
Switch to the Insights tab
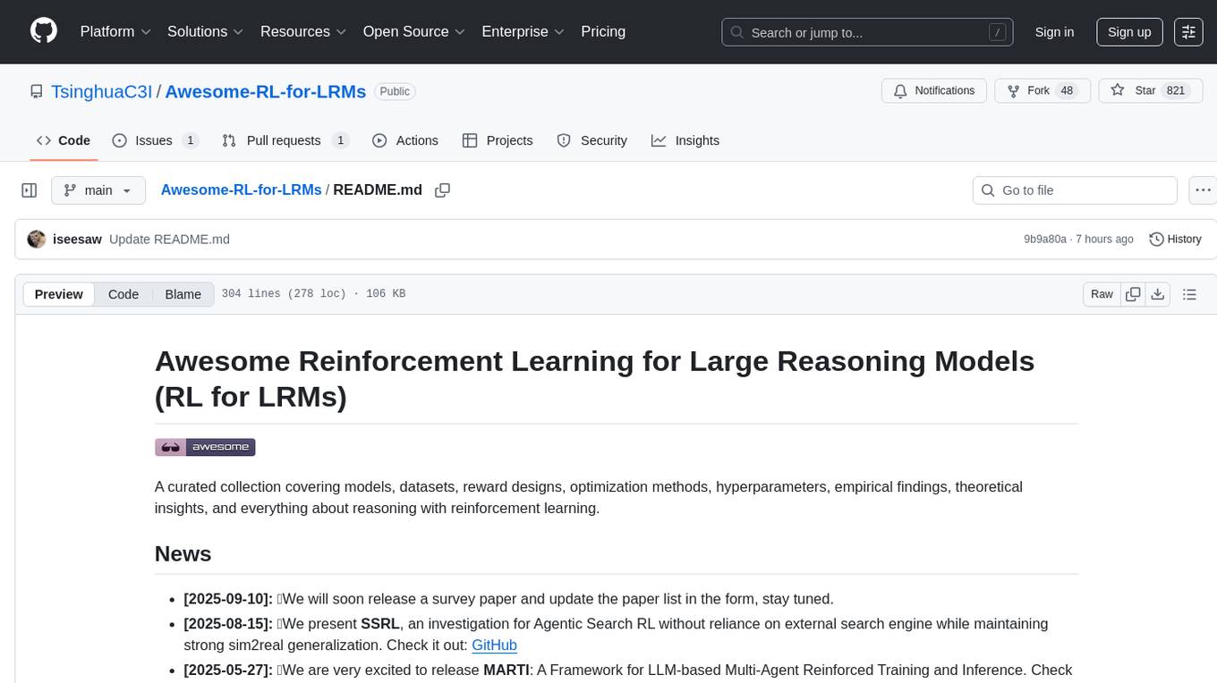click(685, 140)
